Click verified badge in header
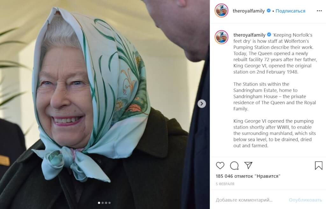Screen dimensions: 326x209 269,11
